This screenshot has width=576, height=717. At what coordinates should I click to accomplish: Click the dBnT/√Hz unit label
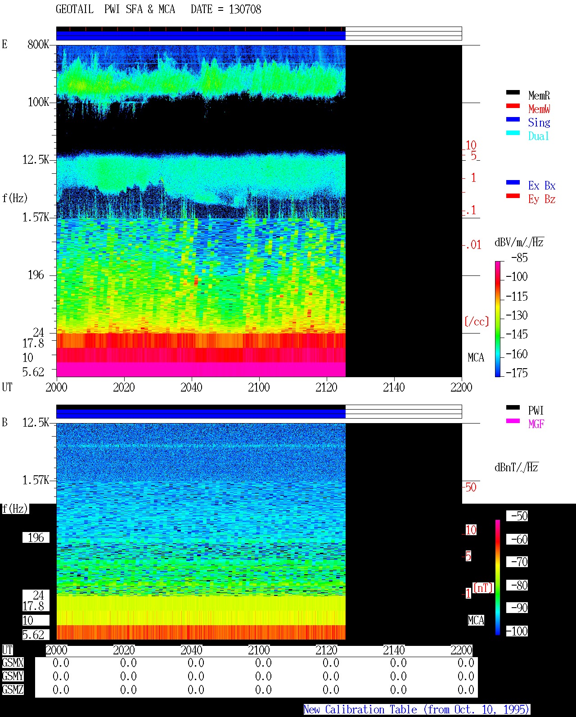pos(517,467)
